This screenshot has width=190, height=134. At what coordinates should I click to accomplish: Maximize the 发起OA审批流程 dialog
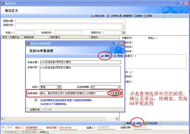[117, 43]
